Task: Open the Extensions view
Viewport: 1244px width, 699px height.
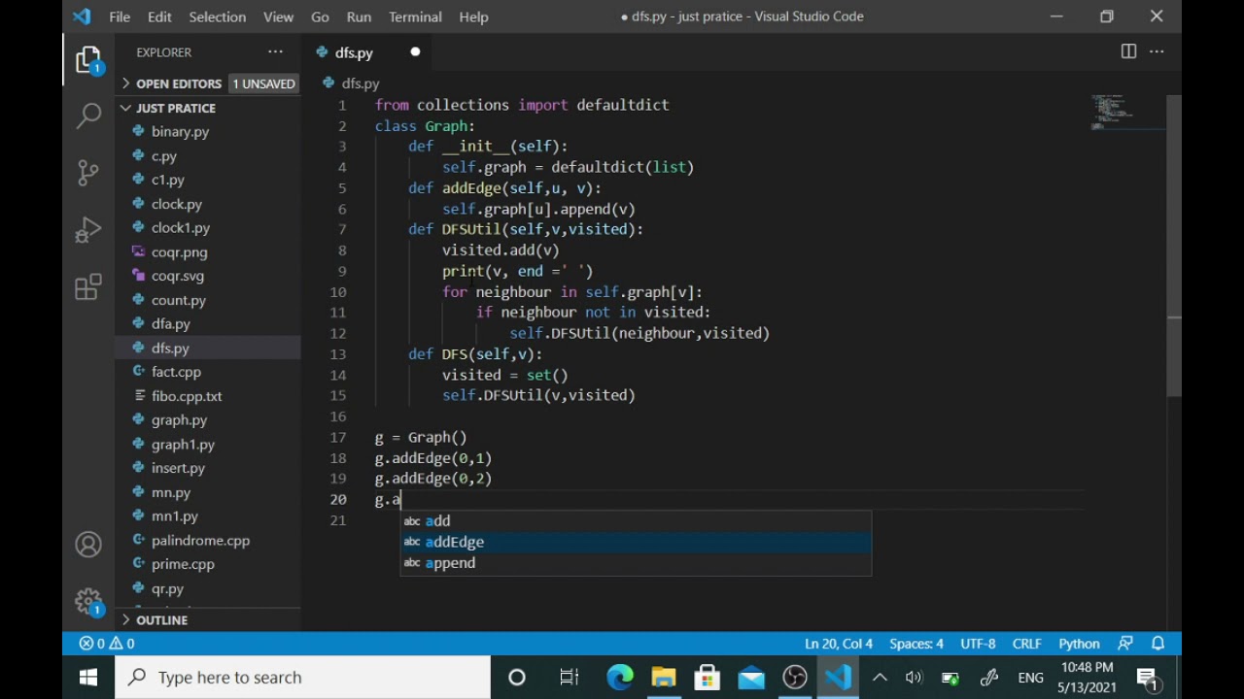Action: tap(88, 286)
